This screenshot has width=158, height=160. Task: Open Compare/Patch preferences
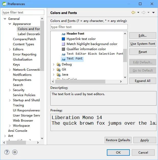pyautogui.click(x=24, y=39)
